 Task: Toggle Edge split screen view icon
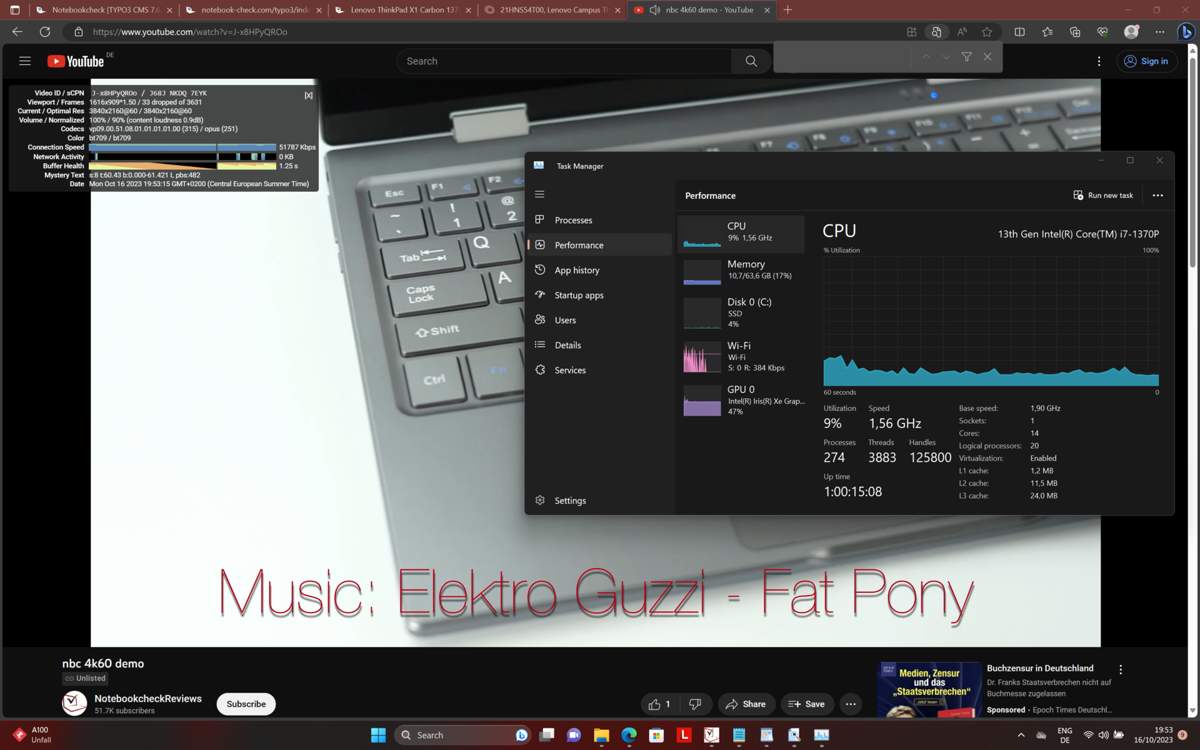[1019, 32]
